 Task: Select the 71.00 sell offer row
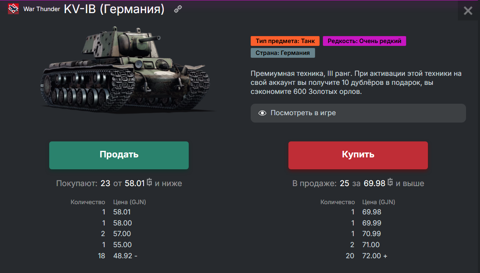[358, 245]
